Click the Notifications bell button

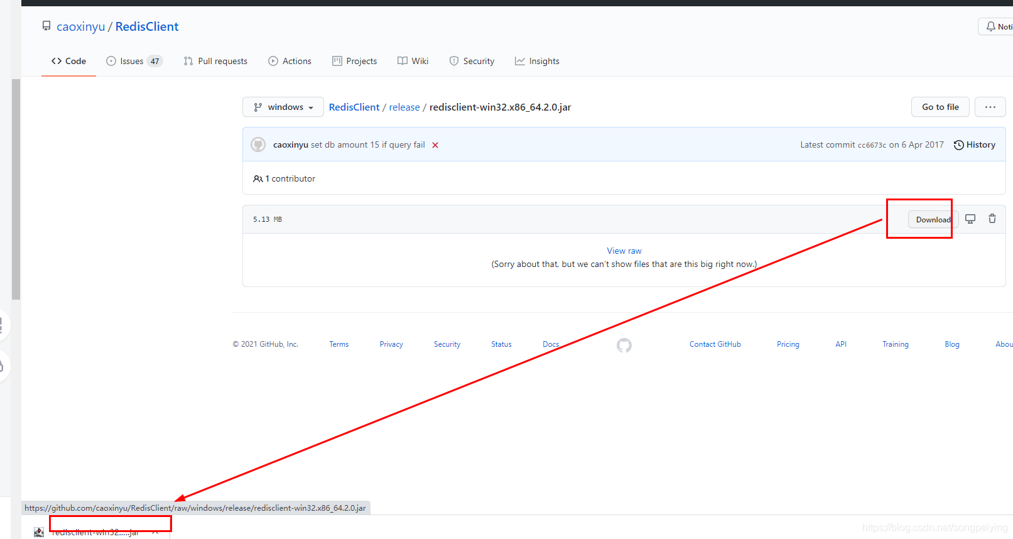[996, 26]
